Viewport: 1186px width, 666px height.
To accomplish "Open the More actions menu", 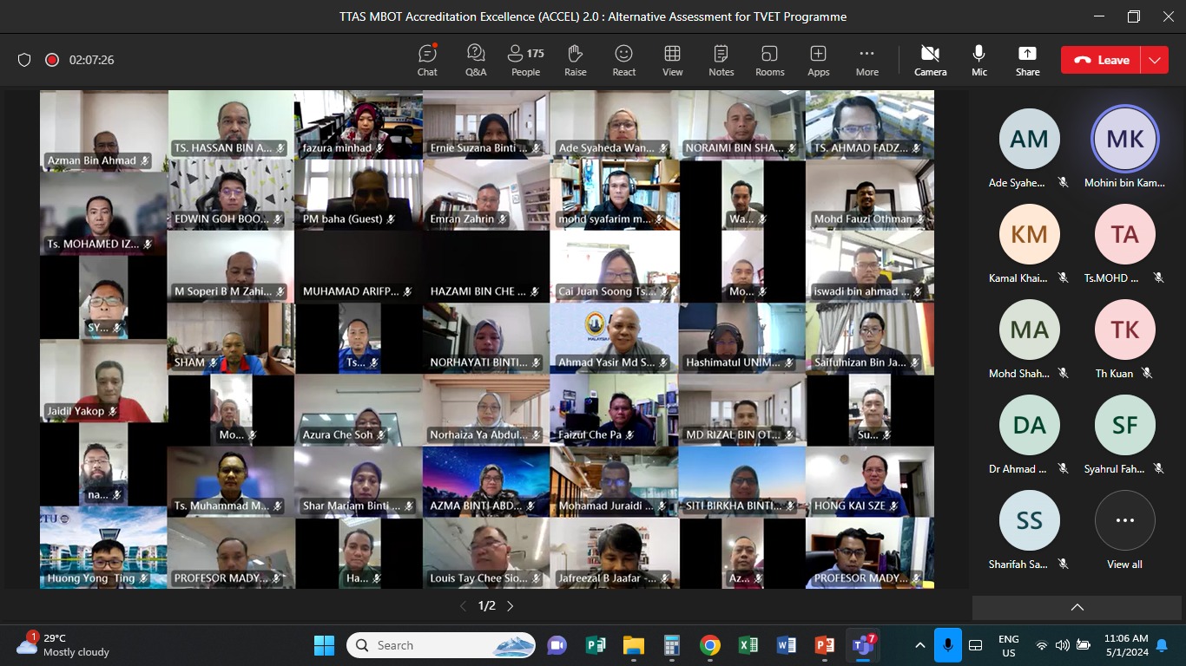I will click(x=866, y=60).
